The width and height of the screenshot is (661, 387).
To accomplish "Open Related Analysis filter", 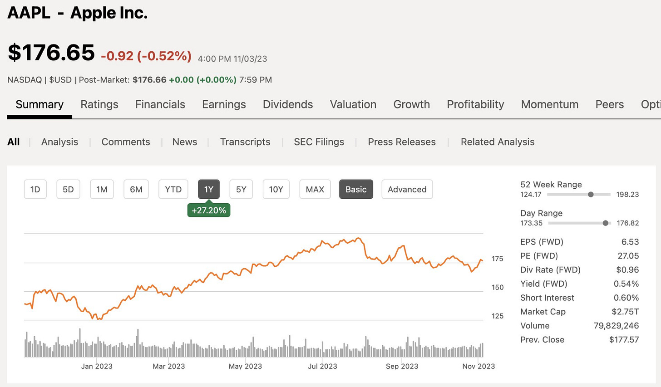I will pyautogui.click(x=498, y=142).
